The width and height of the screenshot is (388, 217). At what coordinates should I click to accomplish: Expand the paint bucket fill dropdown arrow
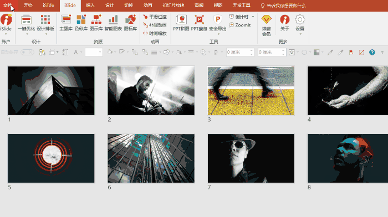[x=115, y=52]
